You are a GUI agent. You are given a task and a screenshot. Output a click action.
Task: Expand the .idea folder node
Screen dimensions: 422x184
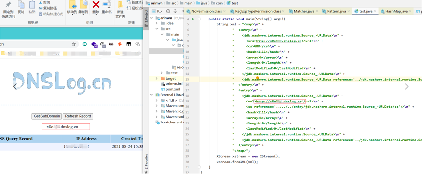pyautogui.click(x=157, y=23)
